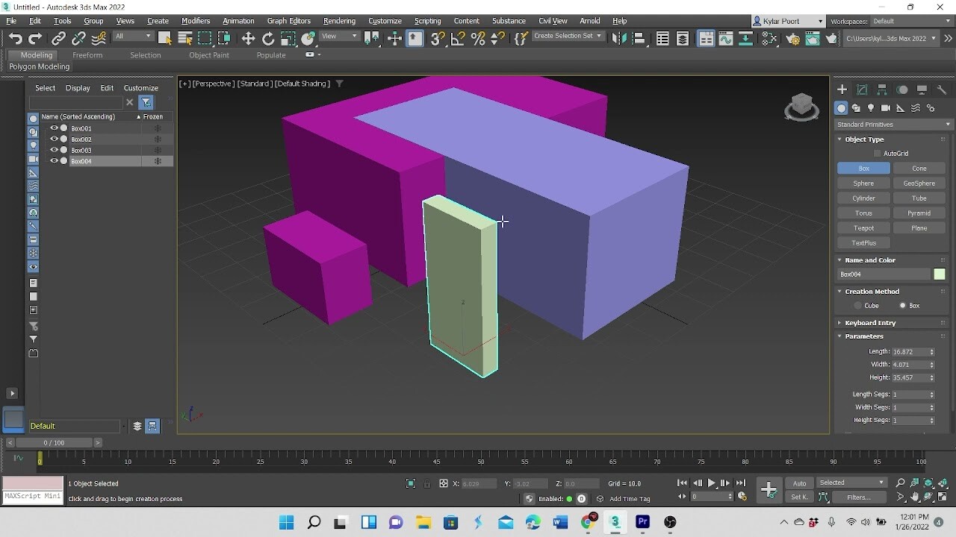Switch to the Freeform ribbon tab
Screen dimensions: 956x537
coord(87,55)
